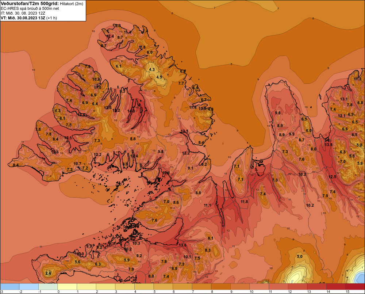Choose the legend swatch between 13 and 14

[316, 287]
